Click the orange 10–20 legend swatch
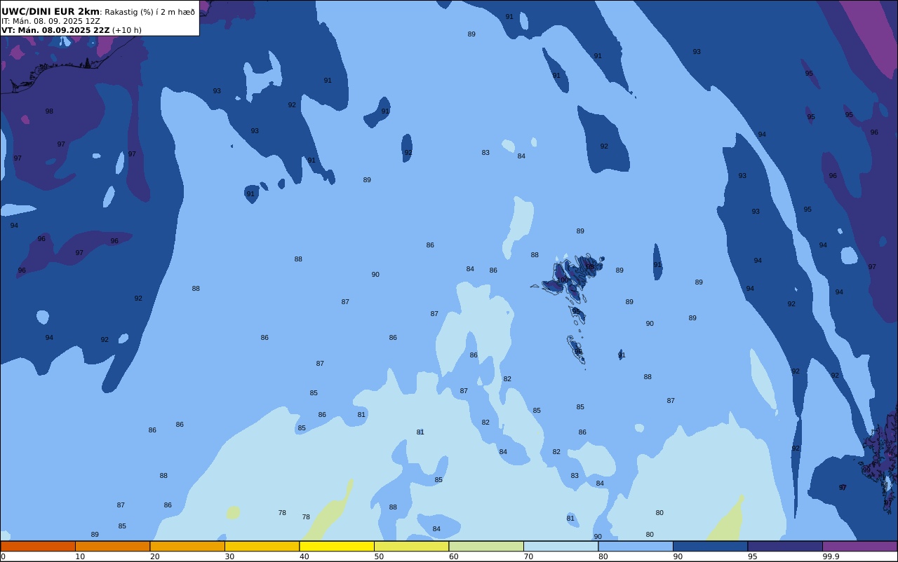This screenshot has height=562, width=898. [x=112, y=546]
